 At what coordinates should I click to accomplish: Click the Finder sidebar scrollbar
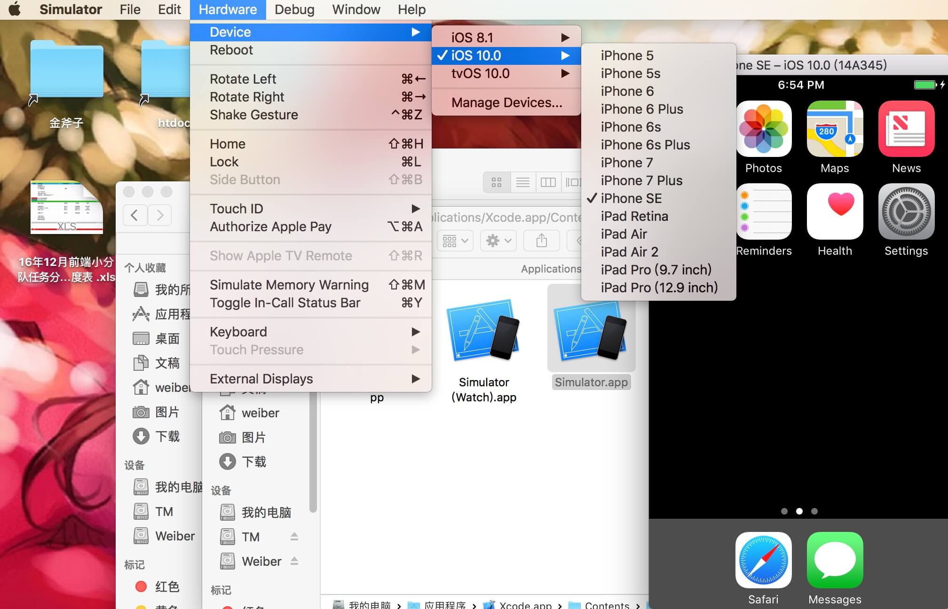tap(313, 451)
